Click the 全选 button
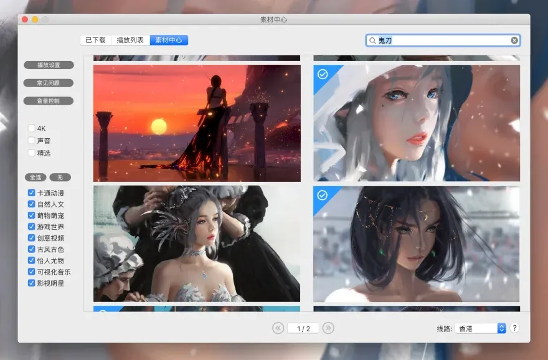Image resolution: width=548 pixels, height=360 pixels. (x=35, y=178)
